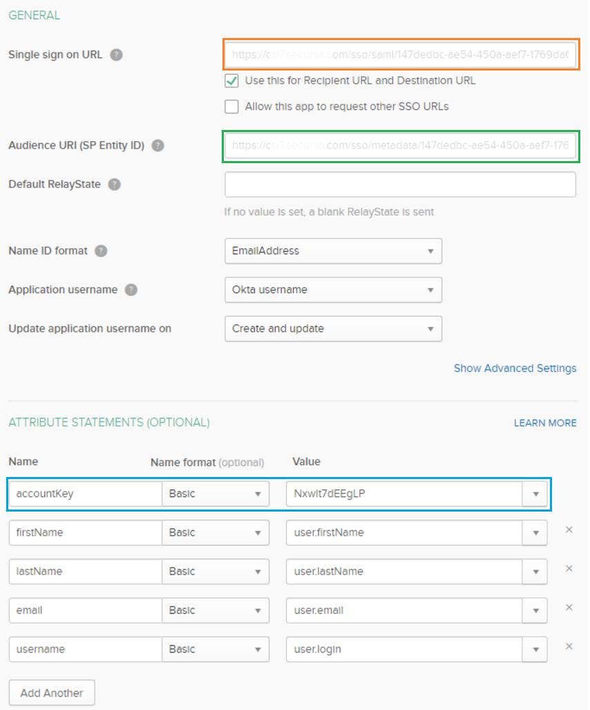This screenshot has height=710, width=590.
Task: Toggle Use this for Recipient URL checkbox
Action: click(231, 81)
